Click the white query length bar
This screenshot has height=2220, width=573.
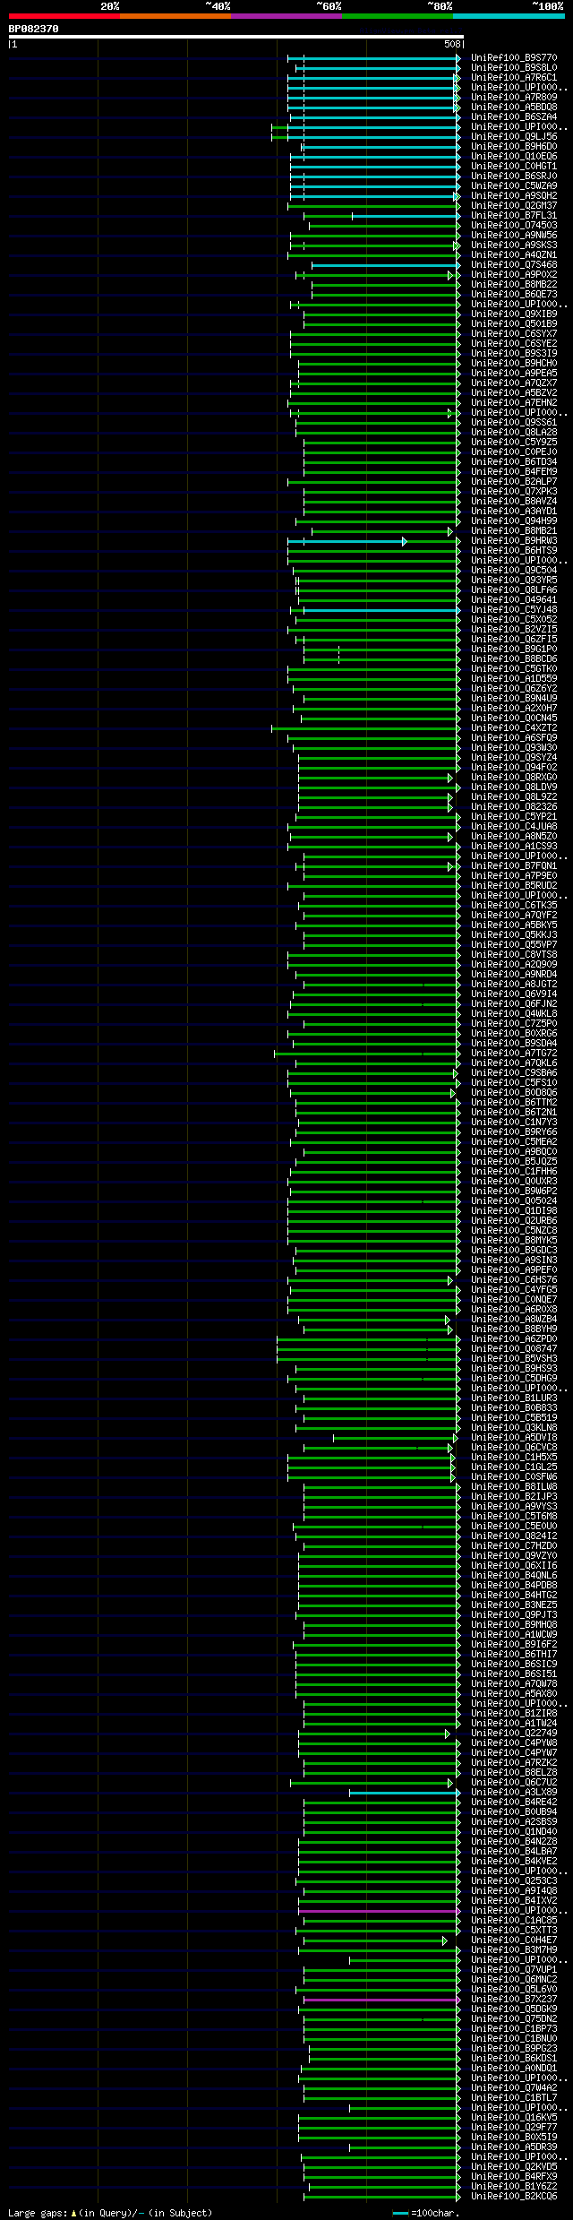pos(236,37)
